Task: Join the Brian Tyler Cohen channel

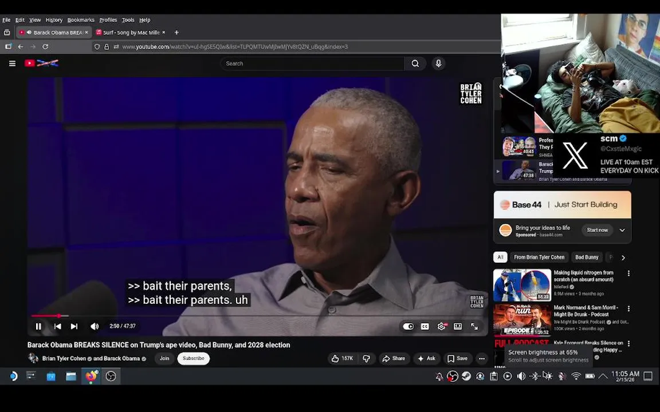Action: (164, 359)
